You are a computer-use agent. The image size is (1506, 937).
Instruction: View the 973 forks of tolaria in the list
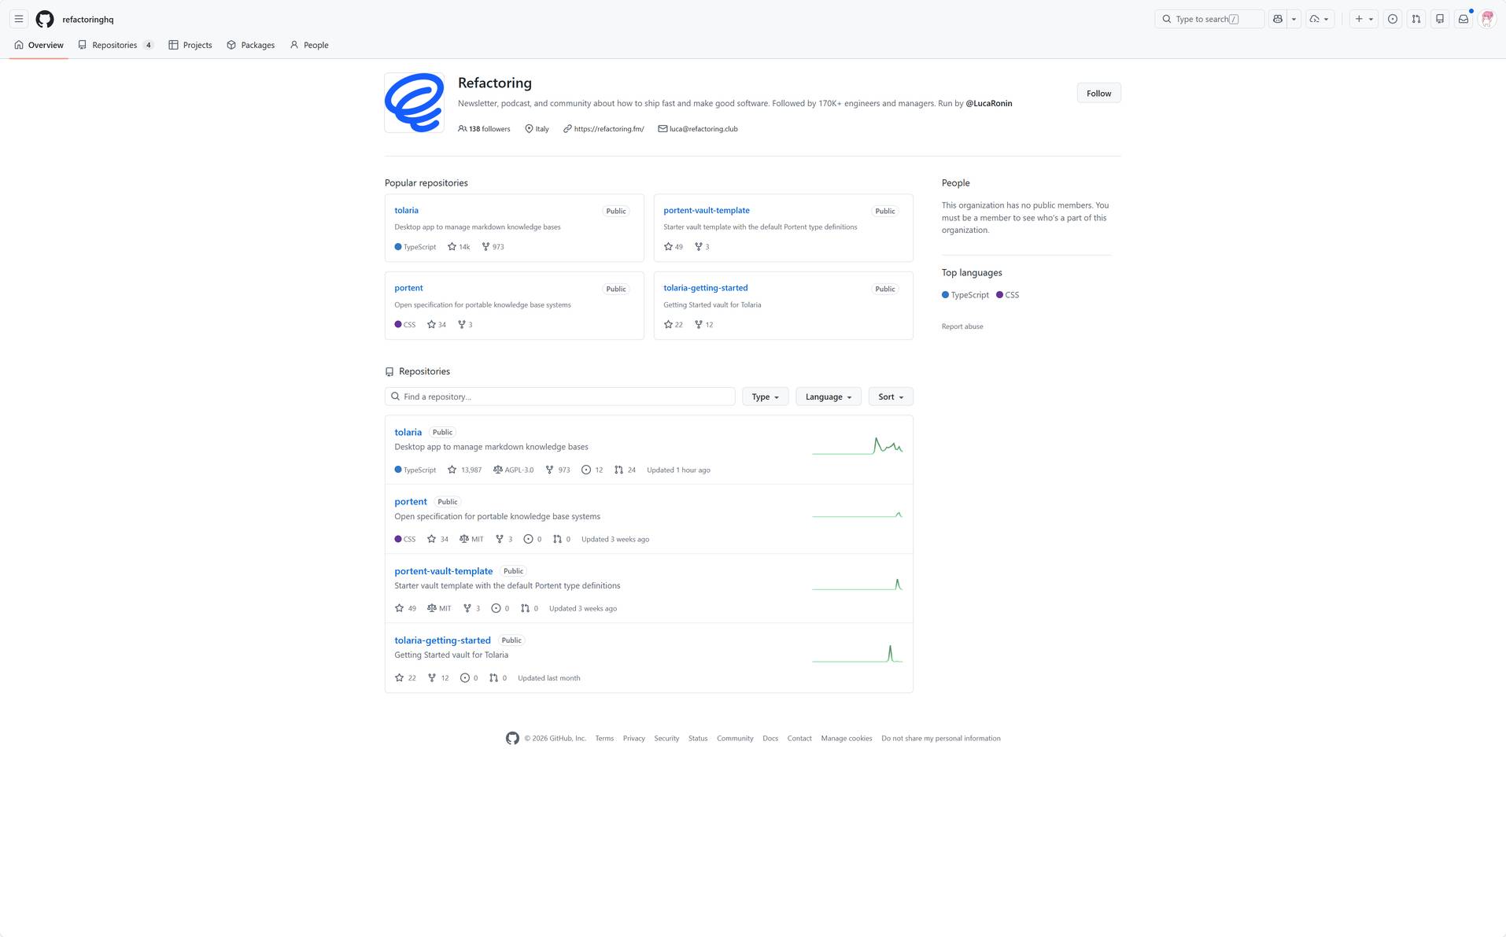[558, 470]
